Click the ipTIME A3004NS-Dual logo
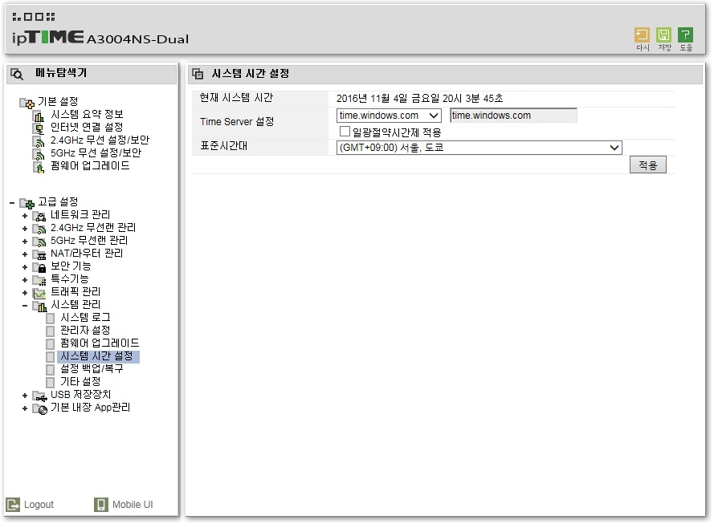The height and width of the screenshot is (524, 714). pos(100,37)
